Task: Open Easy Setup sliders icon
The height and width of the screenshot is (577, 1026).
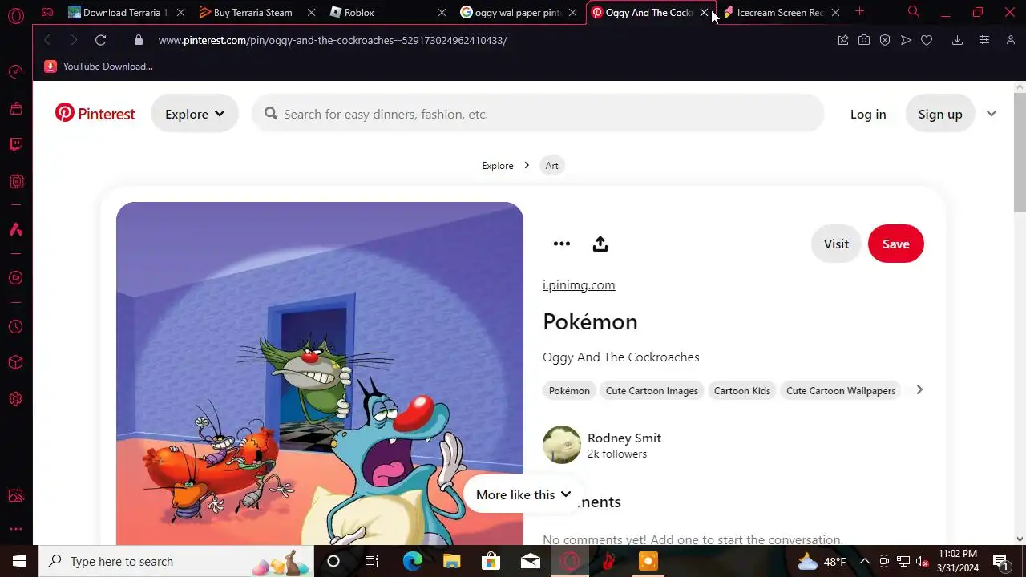Action: (x=984, y=40)
